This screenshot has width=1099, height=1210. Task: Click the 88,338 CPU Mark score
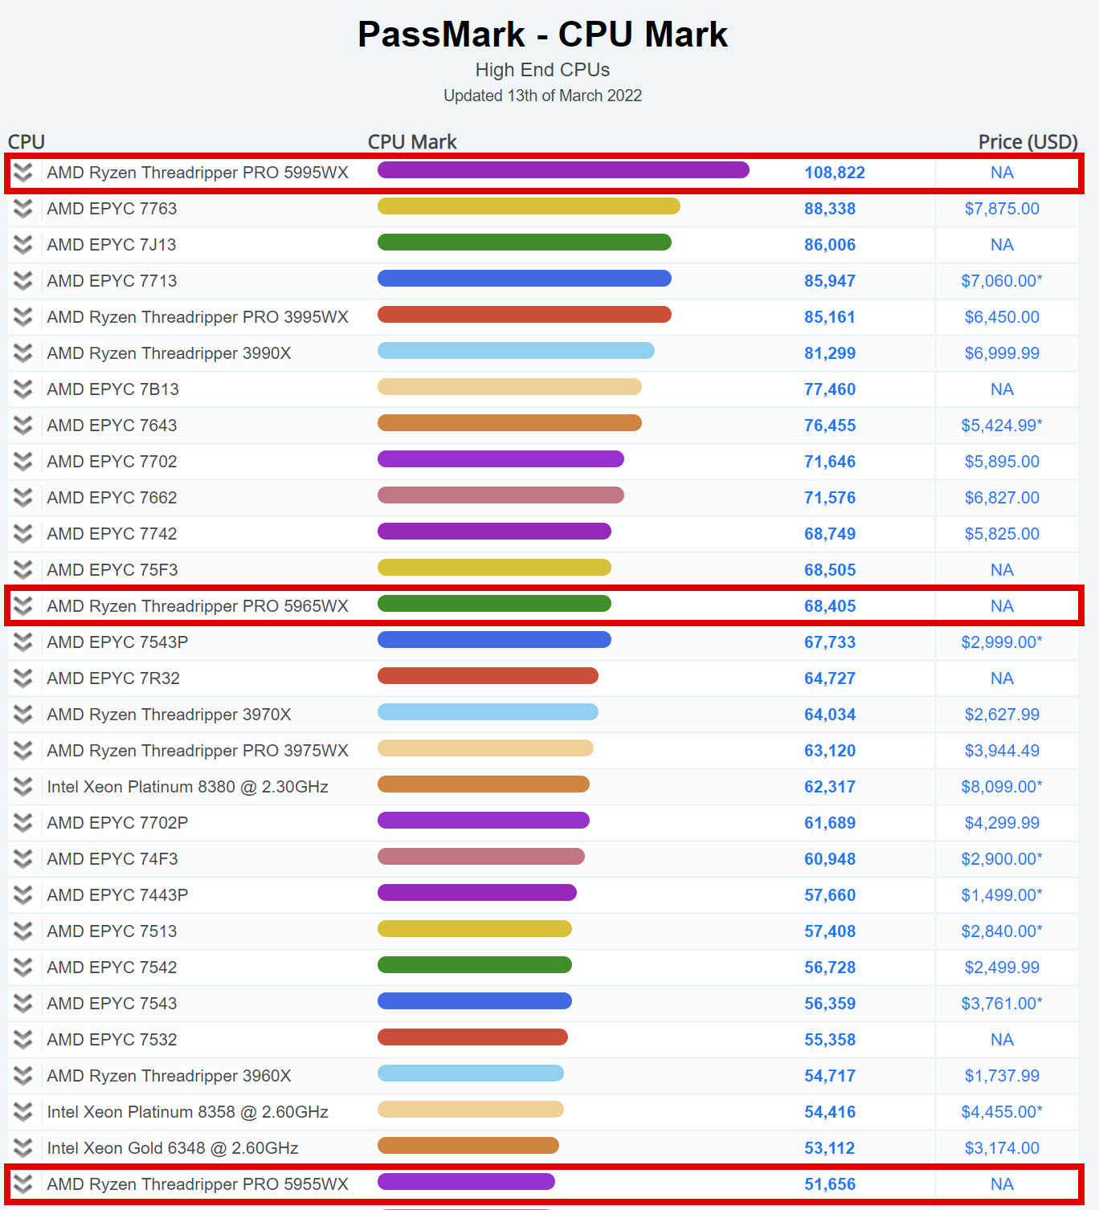tap(830, 209)
